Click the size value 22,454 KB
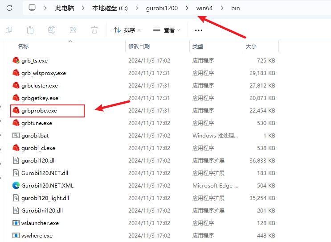The image size is (331, 242). point(262,110)
